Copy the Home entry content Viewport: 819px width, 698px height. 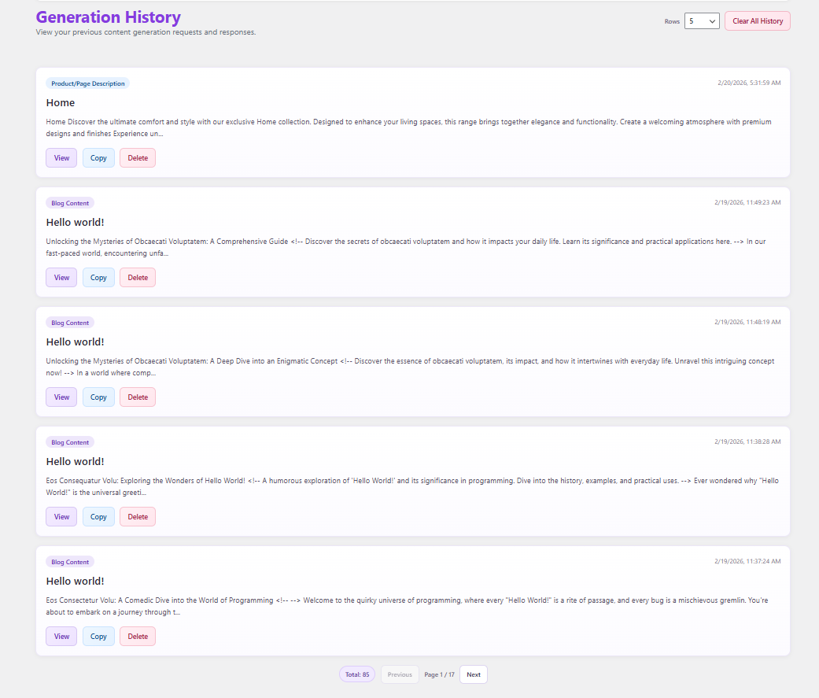[98, 158]
